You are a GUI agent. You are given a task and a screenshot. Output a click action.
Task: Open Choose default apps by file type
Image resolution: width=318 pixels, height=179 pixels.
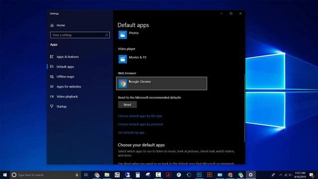point(140,116)
